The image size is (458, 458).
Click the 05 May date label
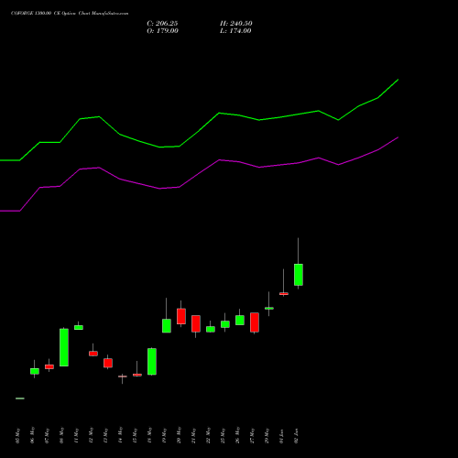[x=17, y=435]
